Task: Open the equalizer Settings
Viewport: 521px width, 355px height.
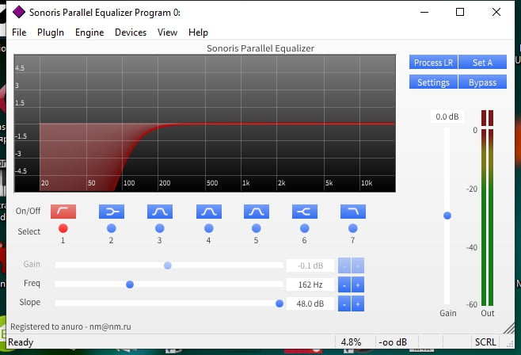Action: pos(433,82)
